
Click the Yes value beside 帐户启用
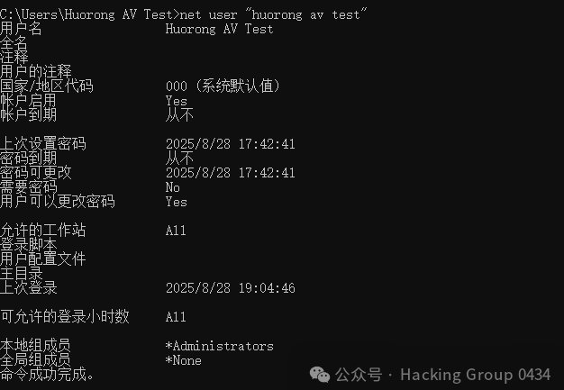177,101
